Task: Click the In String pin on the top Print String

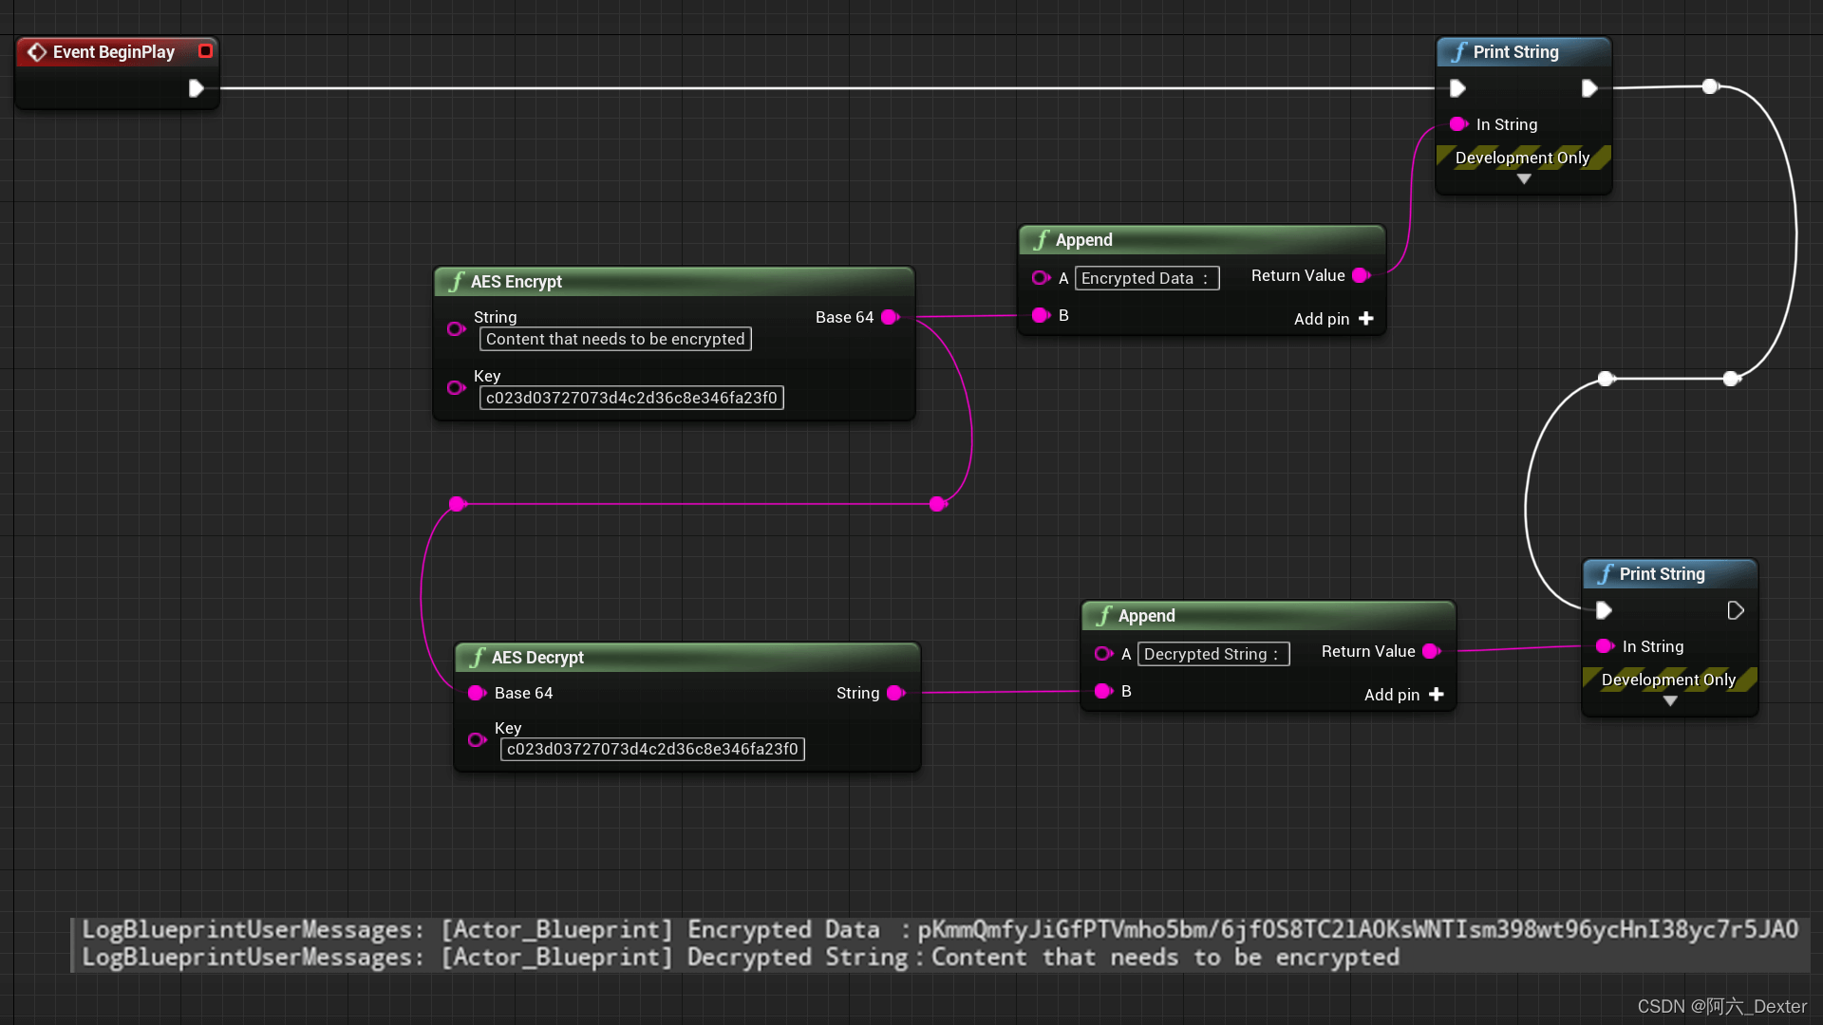Action: point(1459,124)
